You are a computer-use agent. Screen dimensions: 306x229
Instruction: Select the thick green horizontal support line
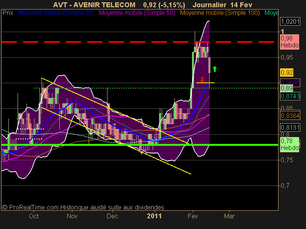tap(140, 145)
